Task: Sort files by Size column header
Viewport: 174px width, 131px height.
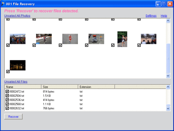Action: pyautogui.click(x=60, y=87)
